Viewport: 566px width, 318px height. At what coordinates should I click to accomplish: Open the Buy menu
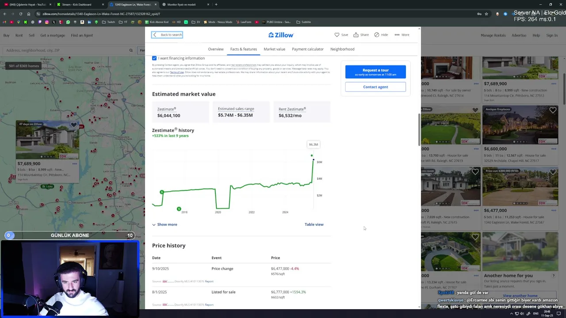pos(7,35)
